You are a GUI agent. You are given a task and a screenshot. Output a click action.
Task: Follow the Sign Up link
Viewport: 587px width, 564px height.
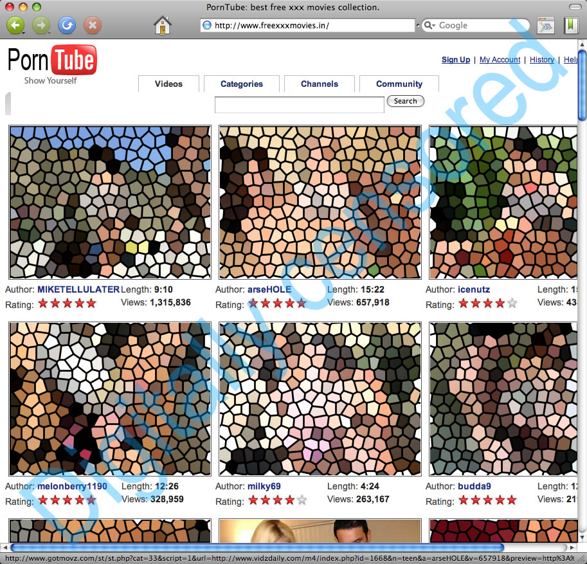tap(456, 60)
